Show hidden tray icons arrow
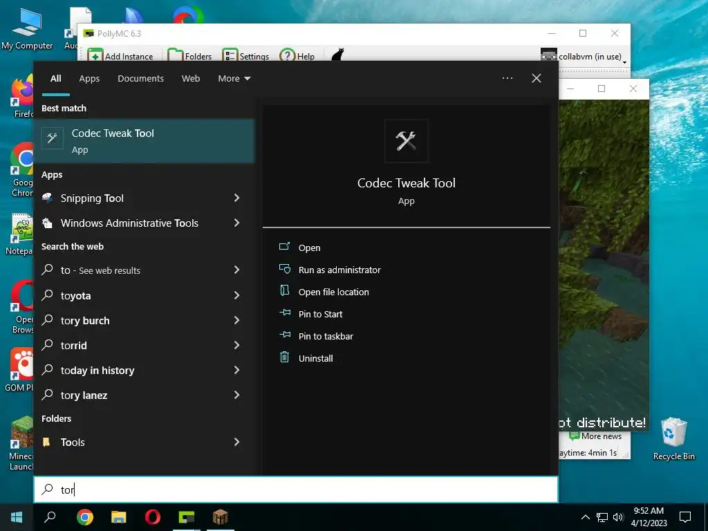The width and height of the screenshot is (708, 531). click(x=585, y=517)
